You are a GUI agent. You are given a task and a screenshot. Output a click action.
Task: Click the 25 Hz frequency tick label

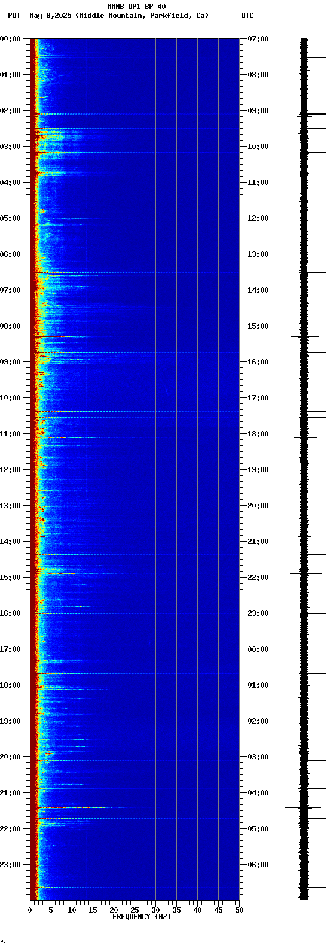tap(135, 910)
